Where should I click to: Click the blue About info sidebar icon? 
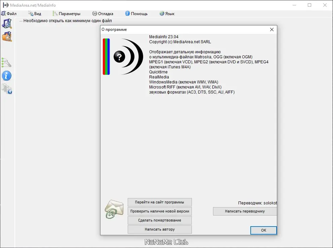pos(7,76)
